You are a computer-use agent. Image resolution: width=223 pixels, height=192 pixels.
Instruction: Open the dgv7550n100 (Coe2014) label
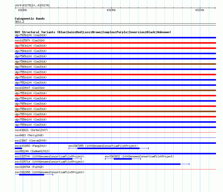(x=31, y=72)
